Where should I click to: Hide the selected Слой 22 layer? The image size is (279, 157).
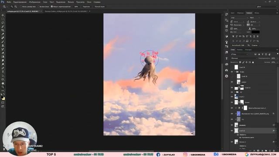(x=232, y=131)
